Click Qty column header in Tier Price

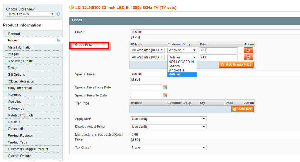202,103
